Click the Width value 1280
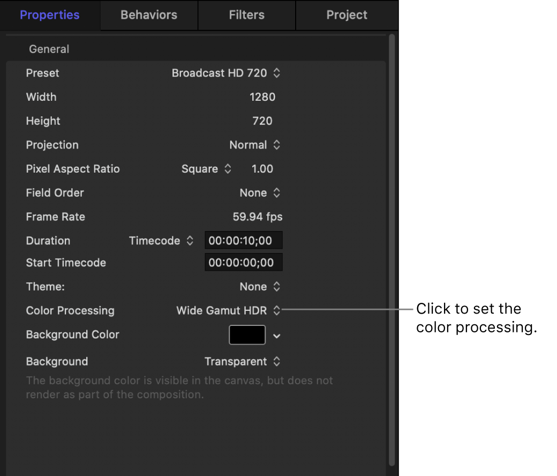 tap(262, 97)
